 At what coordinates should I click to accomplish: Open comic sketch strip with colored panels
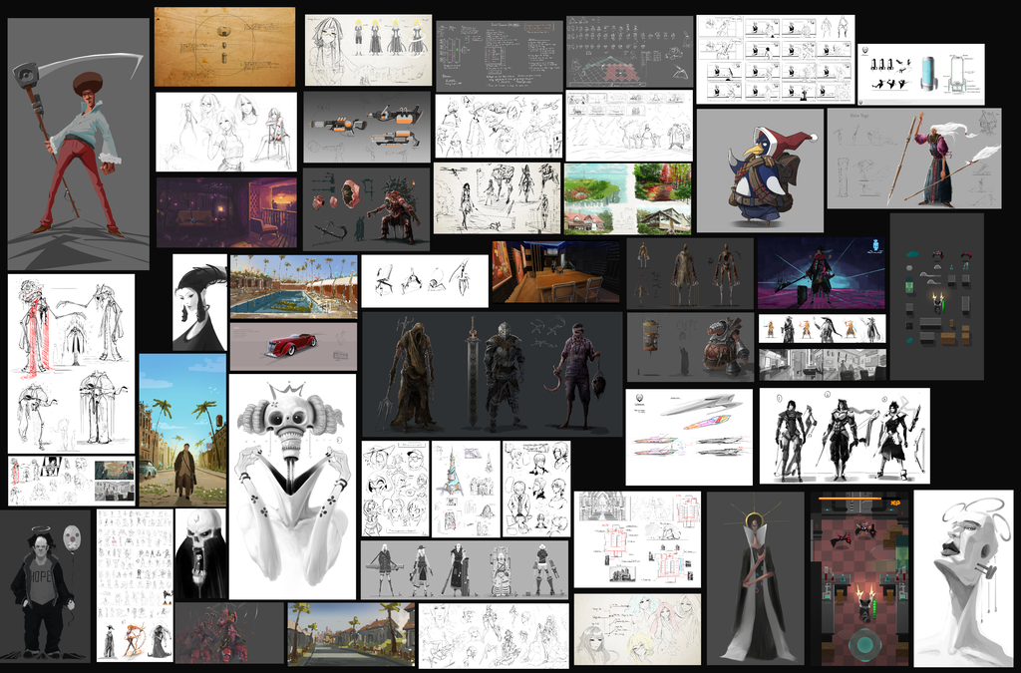coord(72,481)
